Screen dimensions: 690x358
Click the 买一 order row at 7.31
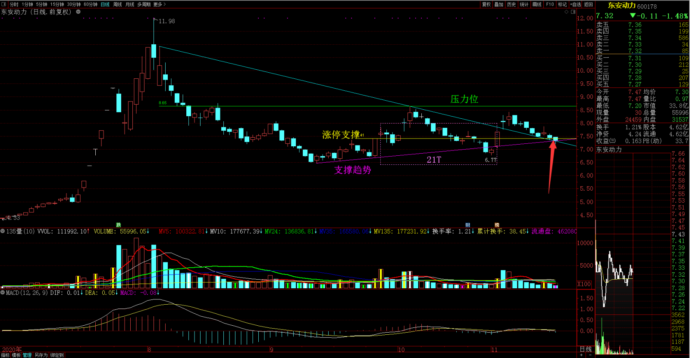(x=643, y=58)
